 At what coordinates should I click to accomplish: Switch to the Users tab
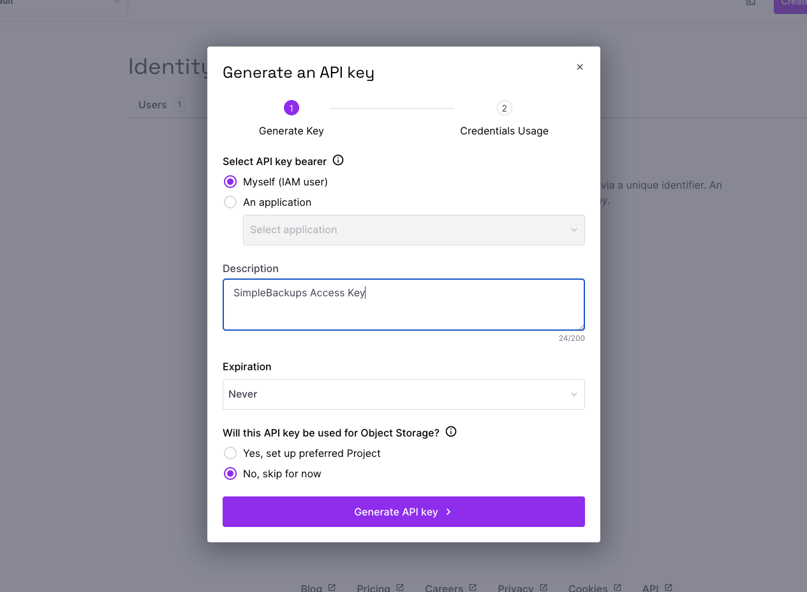coord(152,105)
